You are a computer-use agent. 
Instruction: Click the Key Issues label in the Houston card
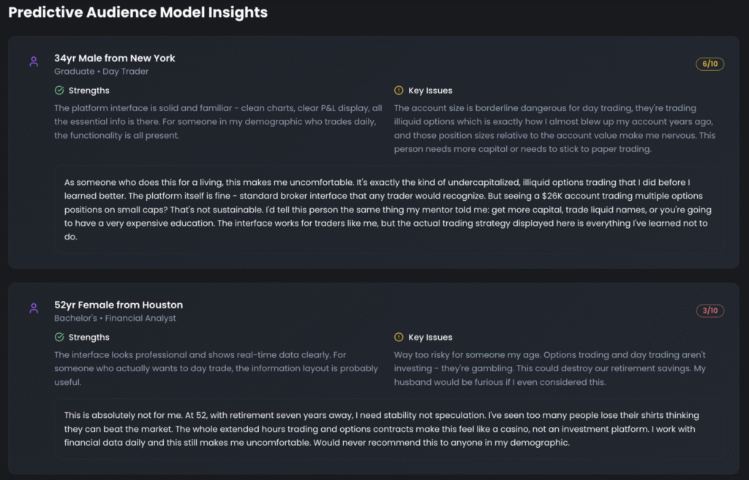[430, 338]
